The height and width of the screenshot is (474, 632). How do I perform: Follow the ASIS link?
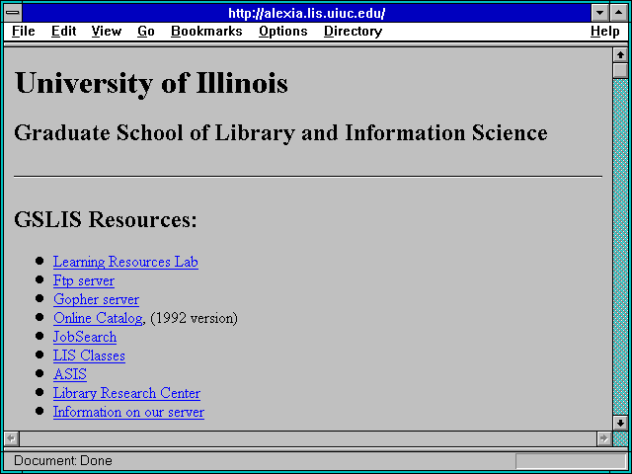click(70, 374)
